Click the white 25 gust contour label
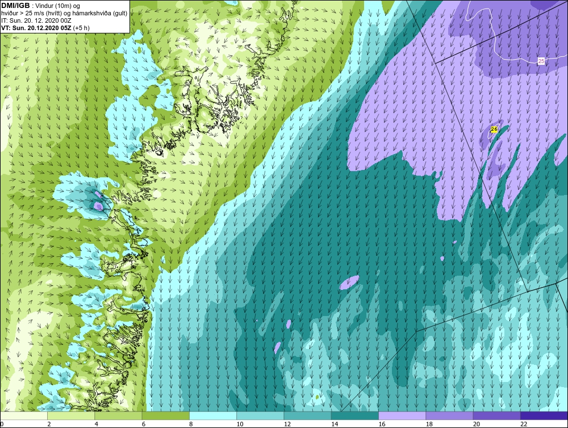The image size is (568, 428). (x=541, y=61)
